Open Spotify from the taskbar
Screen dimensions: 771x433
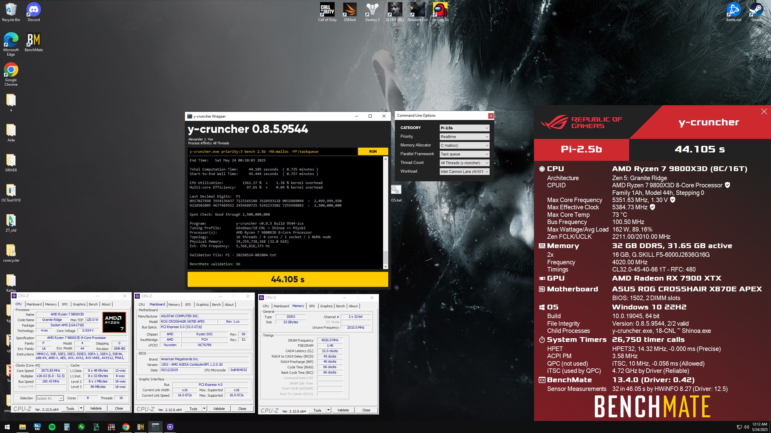point(52,427)
